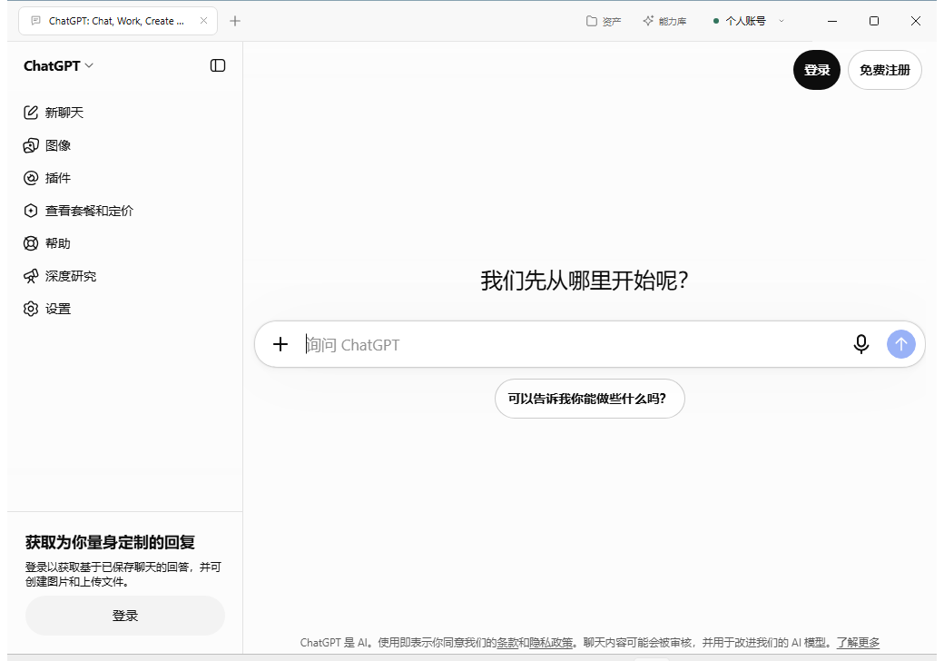
Task: Open the 帮助 help item
Action: tap(47, 243)
